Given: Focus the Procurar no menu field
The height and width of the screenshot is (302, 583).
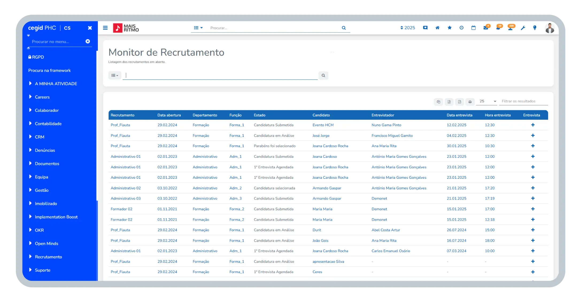Looking at the screenshot, I should pyautogui.click(x=57, y=42).
